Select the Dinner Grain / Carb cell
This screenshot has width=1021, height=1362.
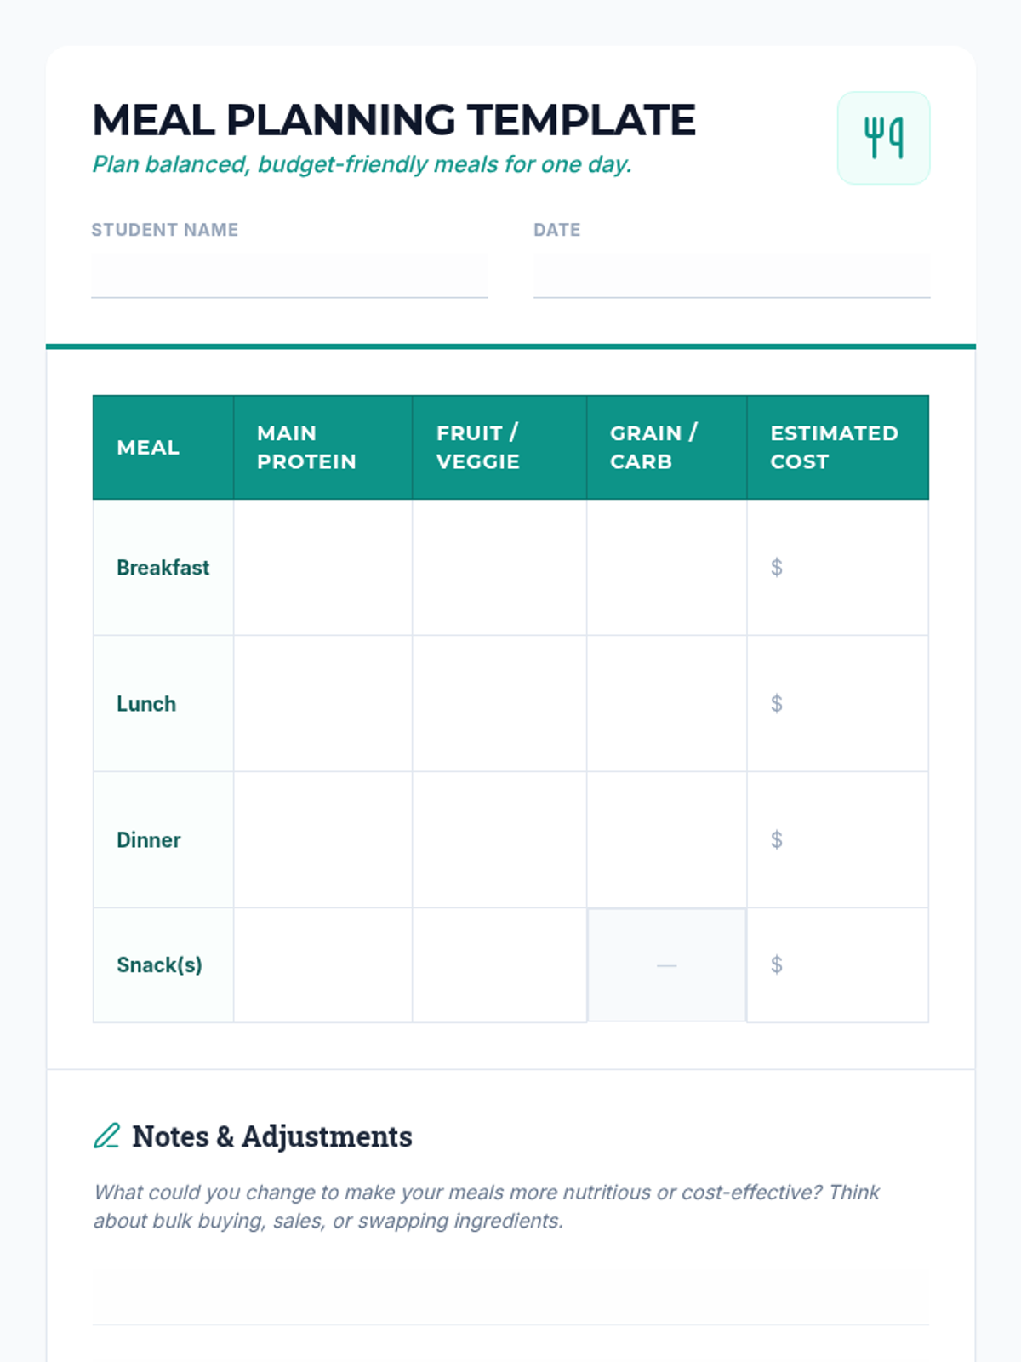coord(666,839)
